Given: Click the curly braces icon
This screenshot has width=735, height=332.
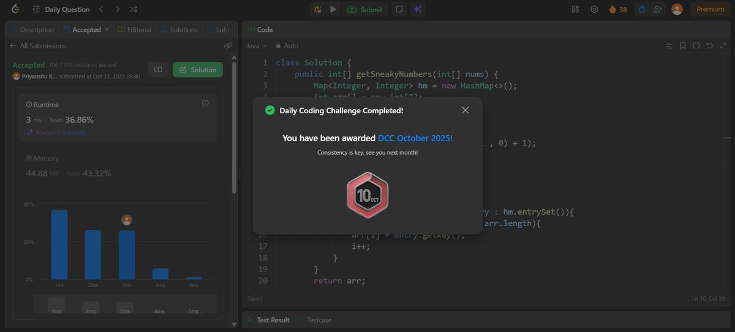Looking at the screenshot, I should 696,46.
